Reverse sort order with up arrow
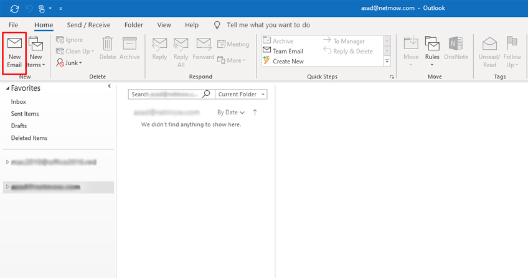528x278 pixels. [x=255, y=113]
